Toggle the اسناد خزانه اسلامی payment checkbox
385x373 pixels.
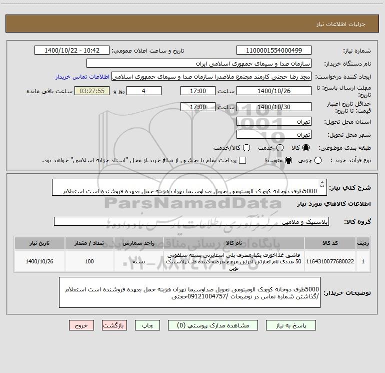point(242,160)
